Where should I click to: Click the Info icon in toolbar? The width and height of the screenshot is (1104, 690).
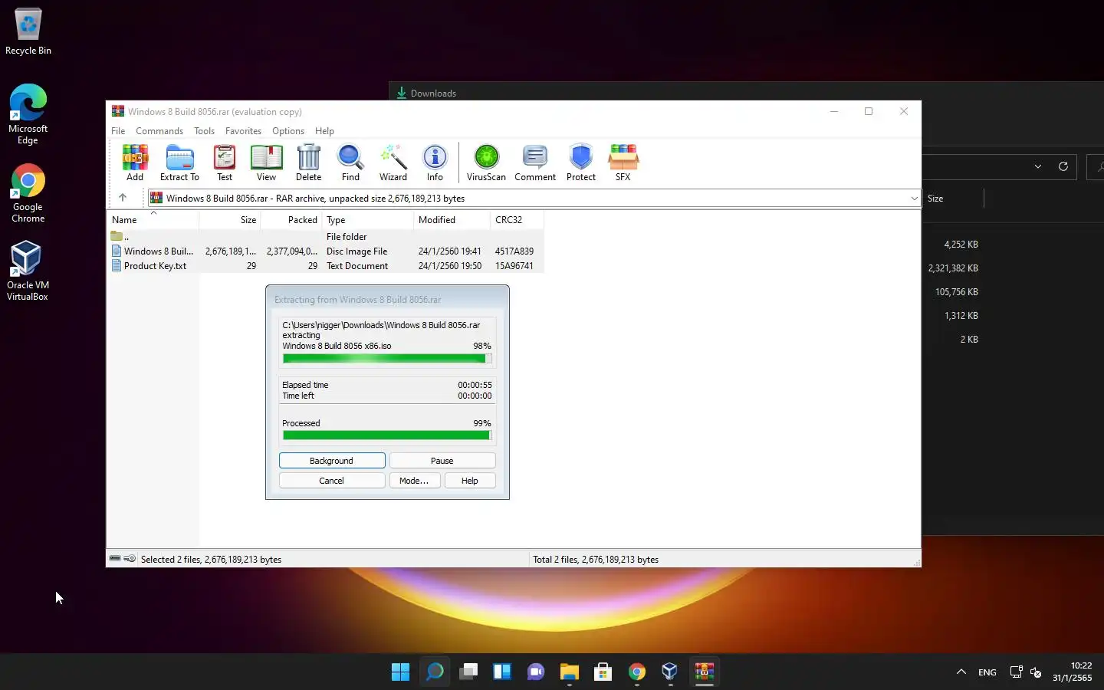tap(435, 163)
